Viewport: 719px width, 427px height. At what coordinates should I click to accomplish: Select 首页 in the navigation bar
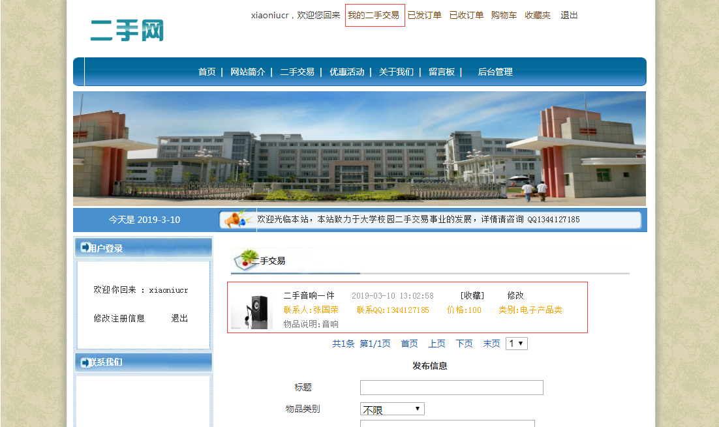coord(207,72)
